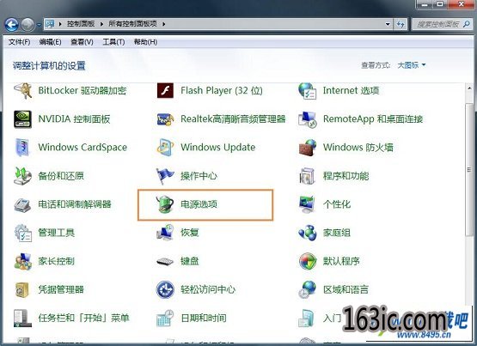Open the Realtek高清晰音频管理器 icon

(x=165, y=119)
